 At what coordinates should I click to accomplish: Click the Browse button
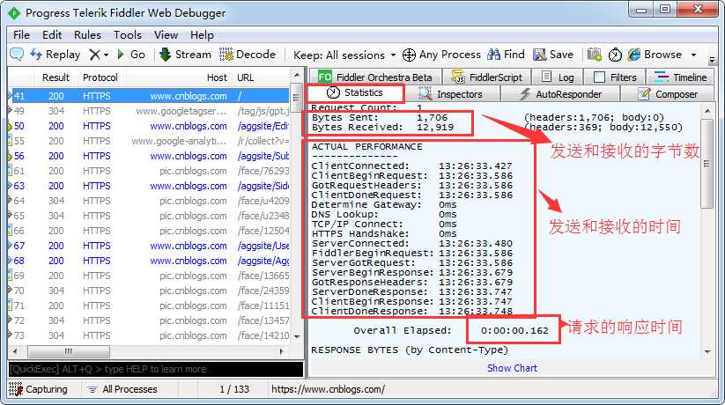click(x=655, y=55)
